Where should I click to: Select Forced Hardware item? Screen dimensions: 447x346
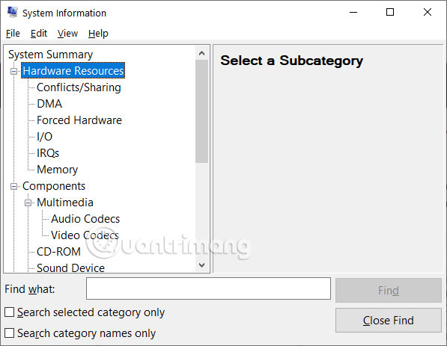tap(79, 120)
